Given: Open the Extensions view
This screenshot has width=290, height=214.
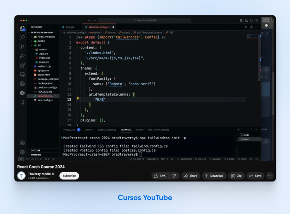Looking at the screenshot, I should click(x=22, y=65).
